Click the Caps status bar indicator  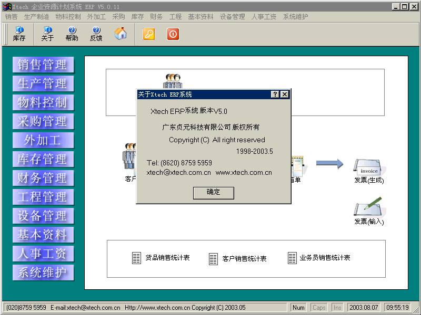319,308
